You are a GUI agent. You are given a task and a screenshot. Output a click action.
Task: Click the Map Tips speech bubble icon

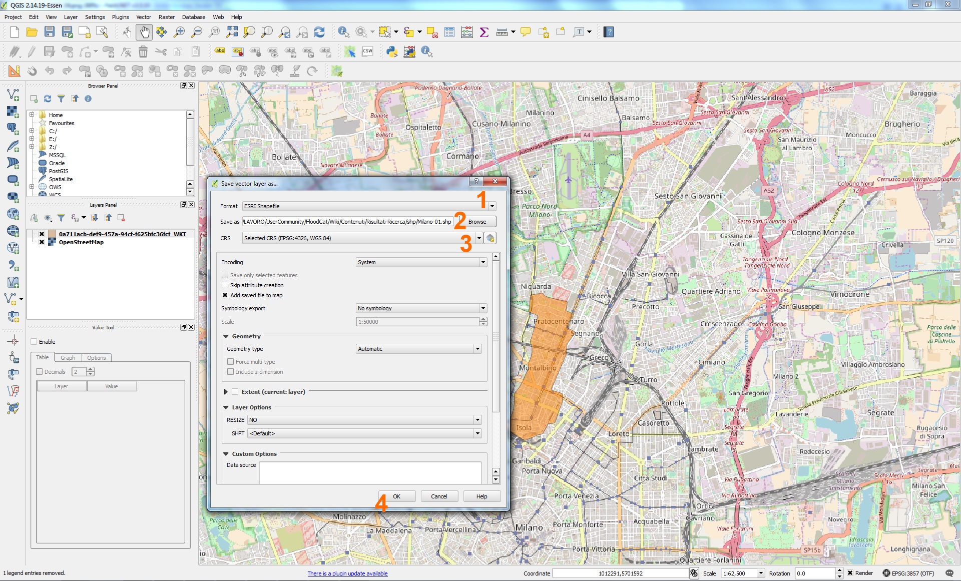(x=526, y=32)
